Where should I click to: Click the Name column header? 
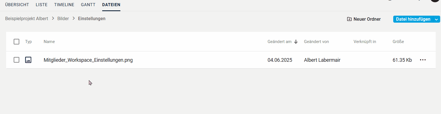[49, 42]
